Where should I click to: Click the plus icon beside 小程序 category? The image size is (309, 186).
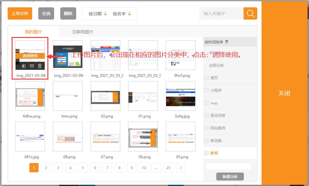(x=206, y=90)
